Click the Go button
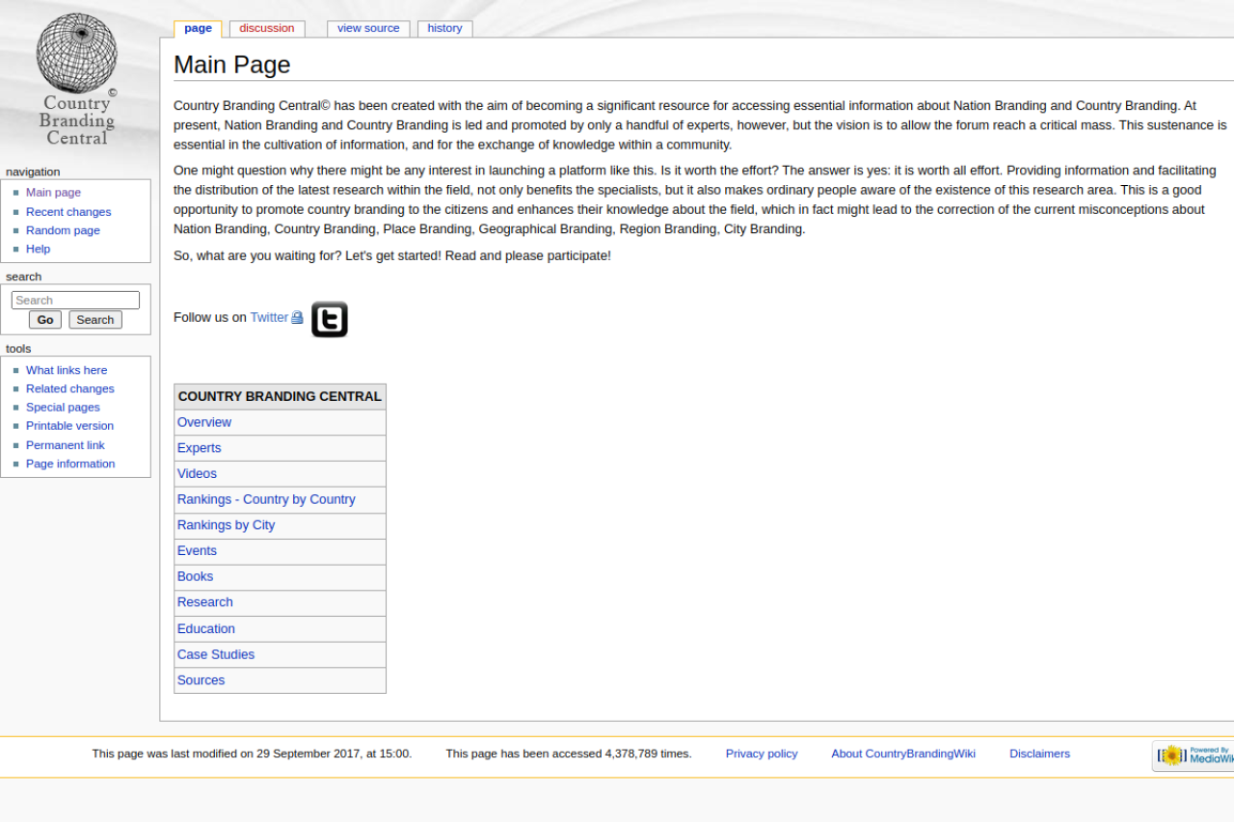This screenshot has height=822, width=1234. pyautogui.click(x=45, y=320)
